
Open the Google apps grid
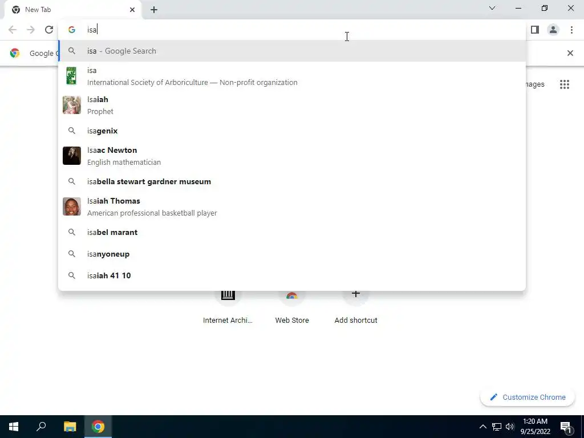click(564, 84)
